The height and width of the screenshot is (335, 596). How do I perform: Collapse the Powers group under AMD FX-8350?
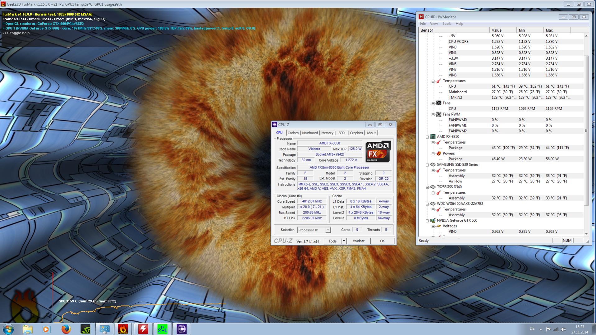(433, 154)
